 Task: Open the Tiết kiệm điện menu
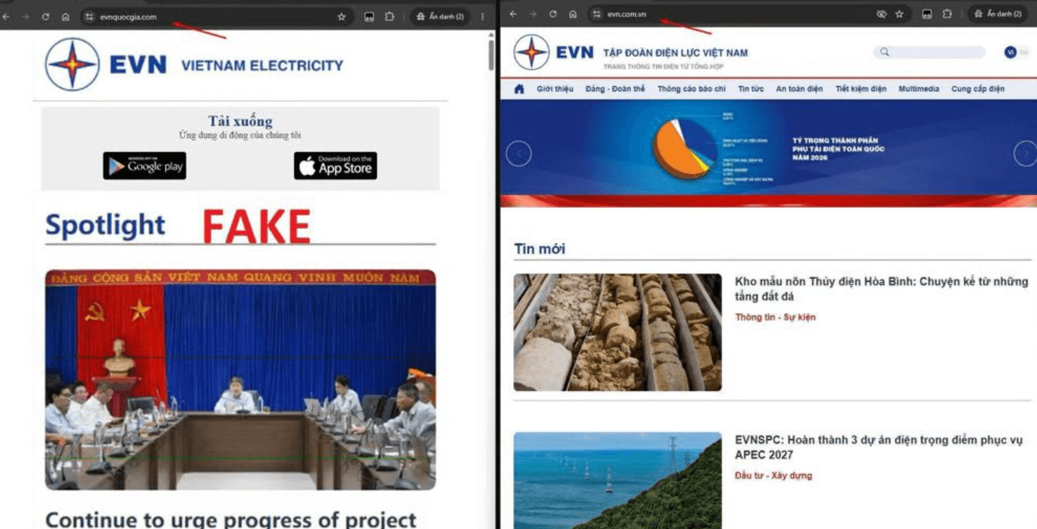coord(861,89)
